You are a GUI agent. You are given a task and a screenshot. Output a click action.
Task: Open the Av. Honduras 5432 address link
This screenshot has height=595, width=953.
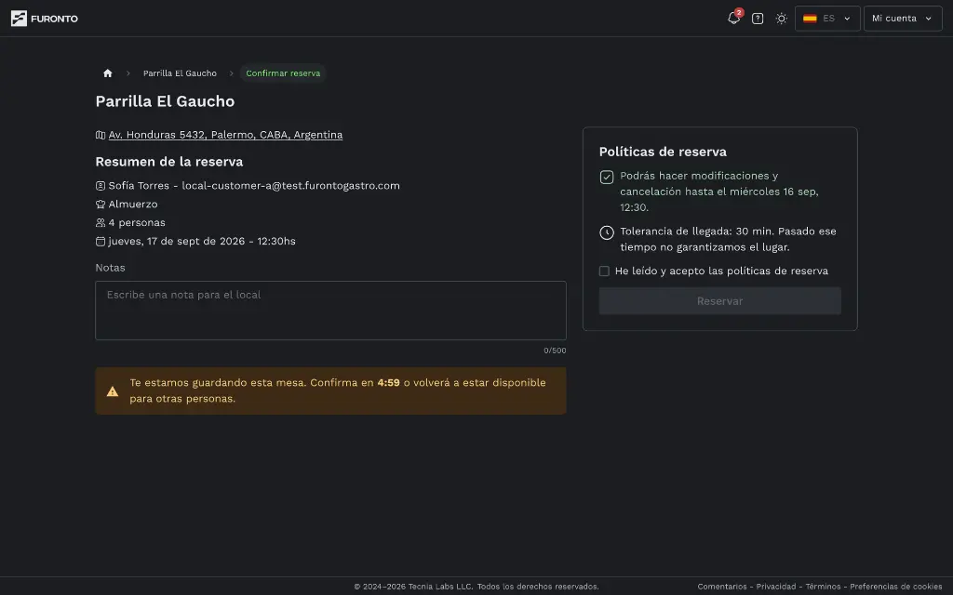pos(225,135)
